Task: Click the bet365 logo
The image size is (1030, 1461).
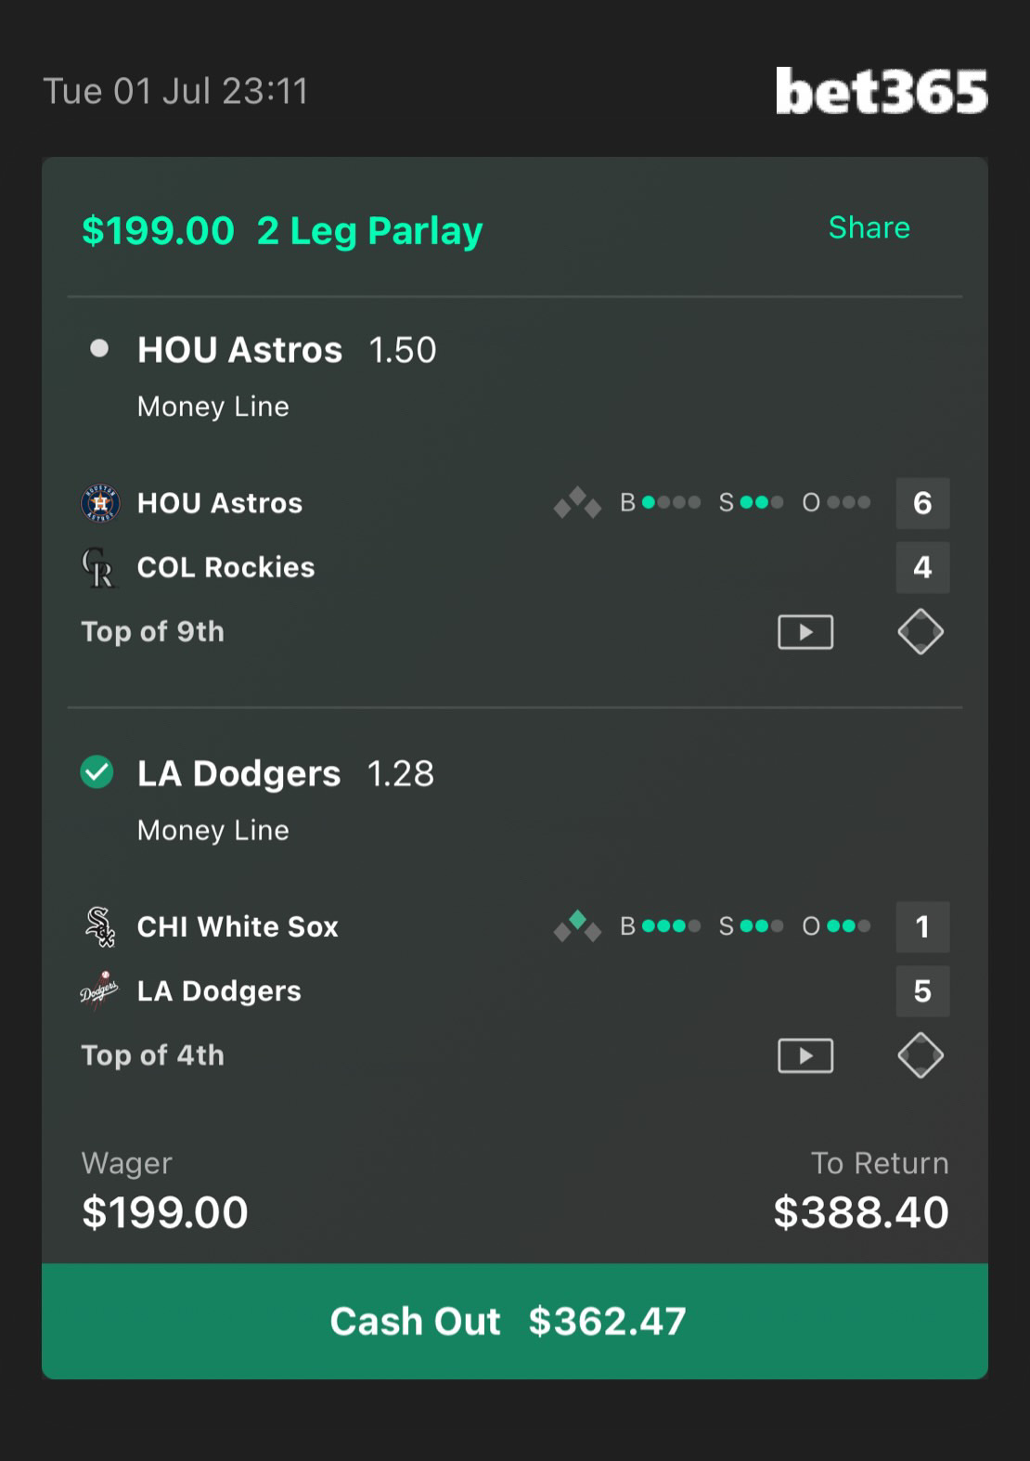Action: [x=882, y=91]
